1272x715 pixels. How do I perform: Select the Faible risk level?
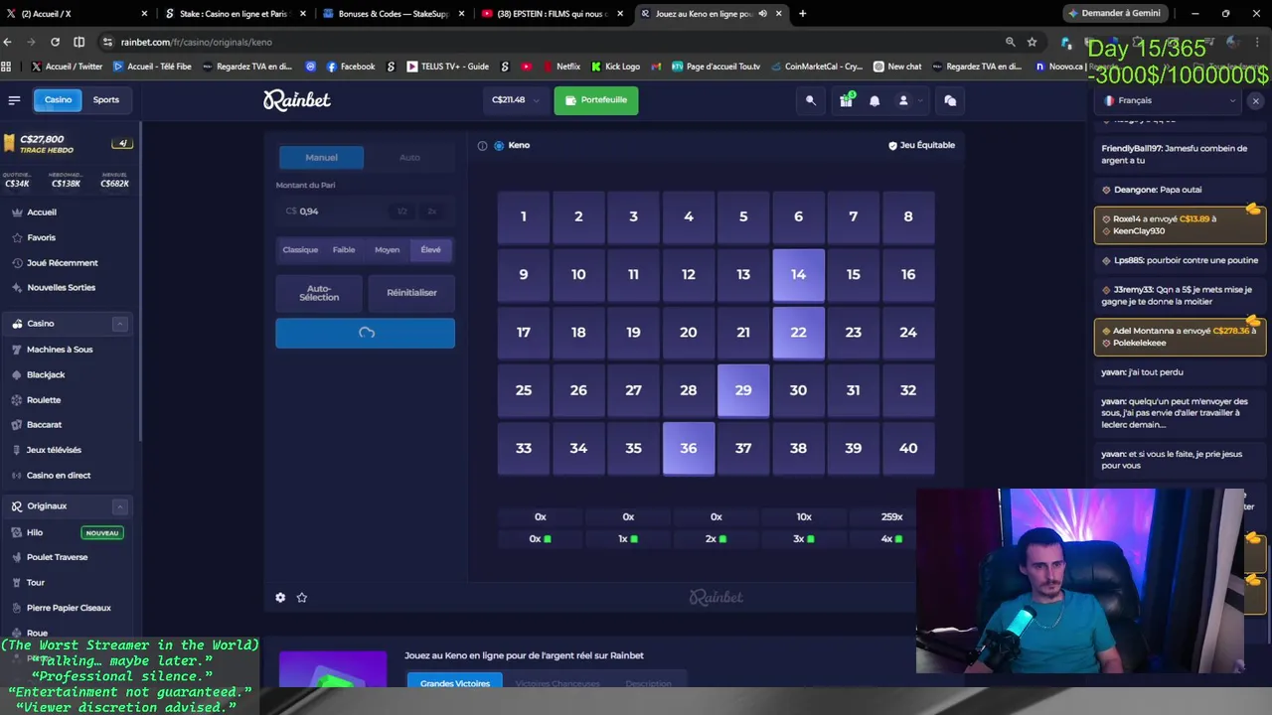click(344, 250)
